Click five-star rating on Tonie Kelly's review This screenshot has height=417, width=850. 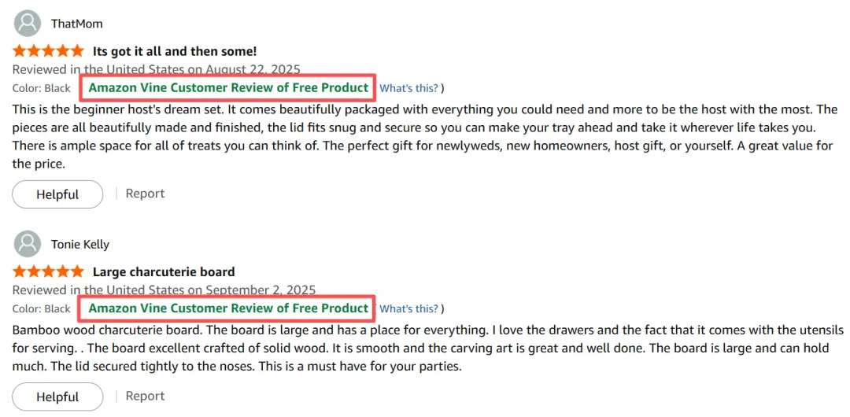click(x=48, y=271)
